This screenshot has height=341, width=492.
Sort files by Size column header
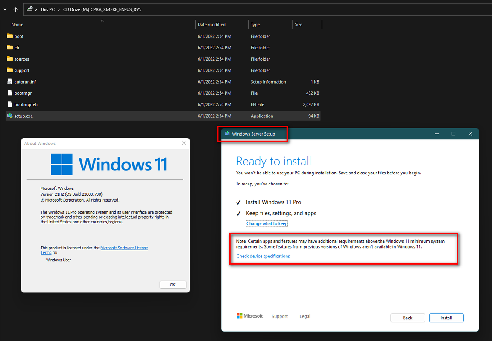299,24
